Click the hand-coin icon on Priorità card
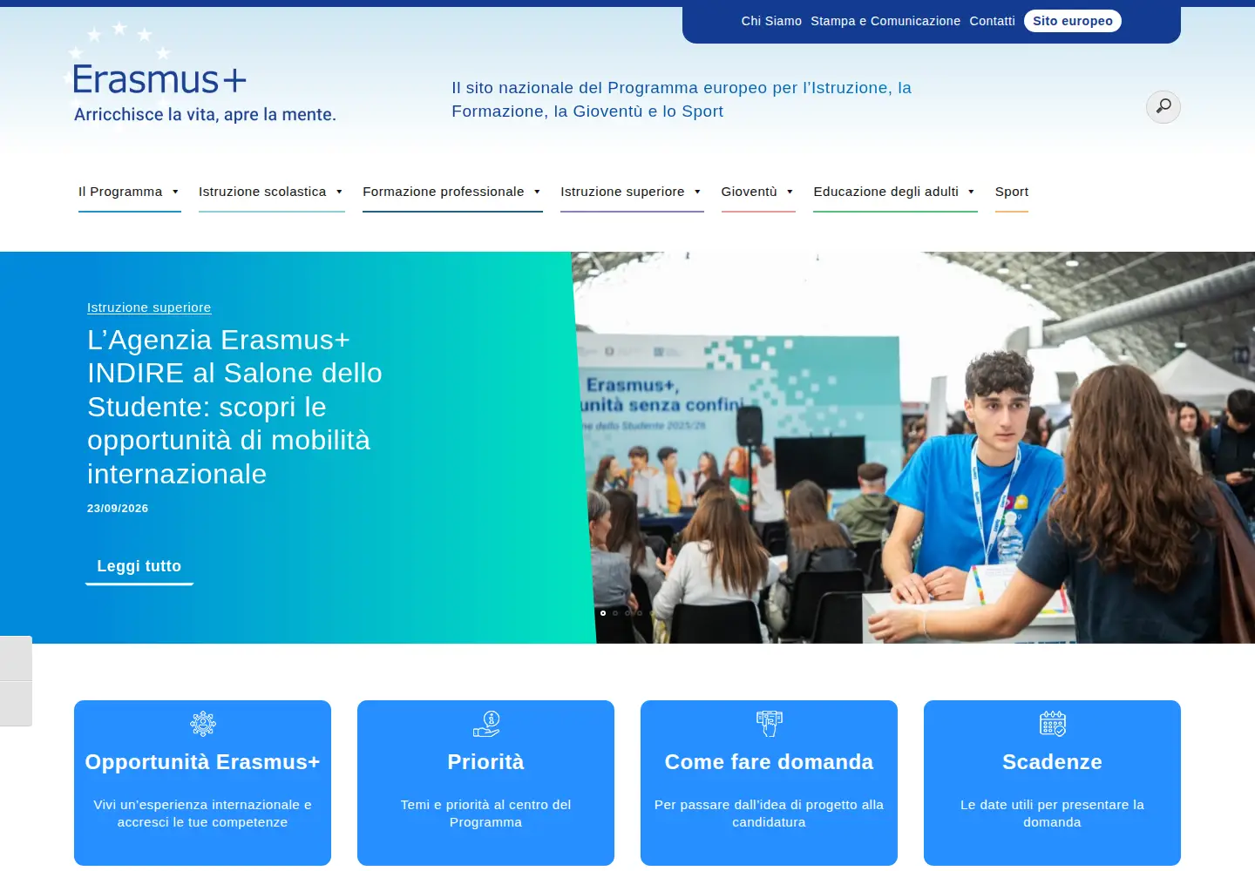The image size is (1255, 871). [486, 724]
